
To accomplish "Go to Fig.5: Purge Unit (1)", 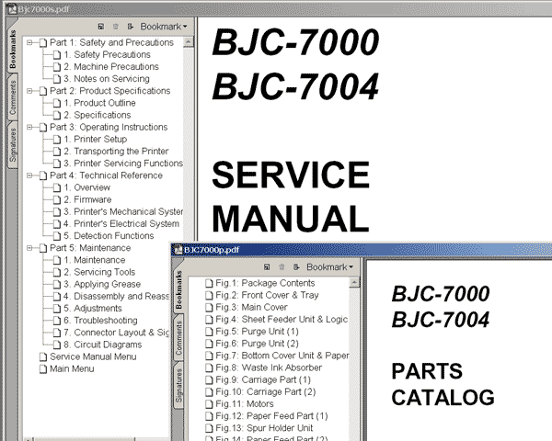I will (257, 332).
